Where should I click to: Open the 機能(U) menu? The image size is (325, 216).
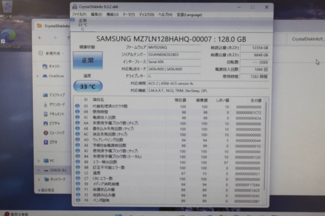(112, 15)
